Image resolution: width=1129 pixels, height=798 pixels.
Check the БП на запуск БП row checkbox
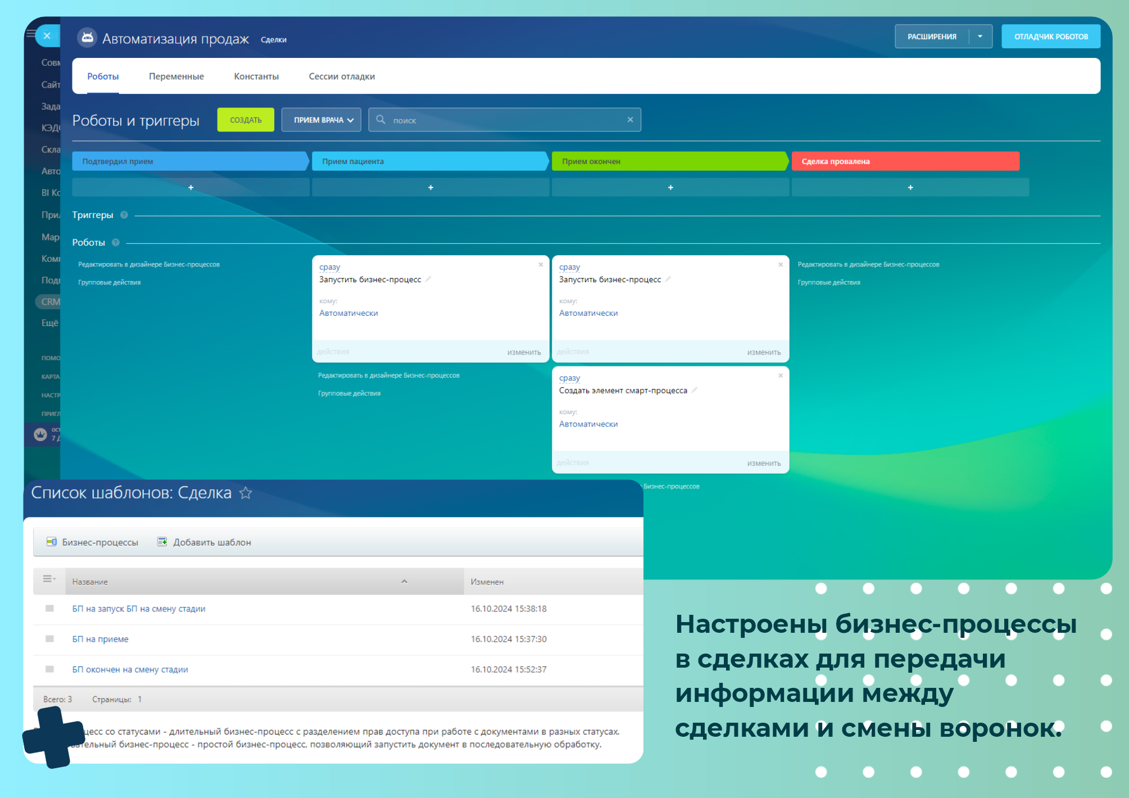pyautogui.click(x=49, y=609)
